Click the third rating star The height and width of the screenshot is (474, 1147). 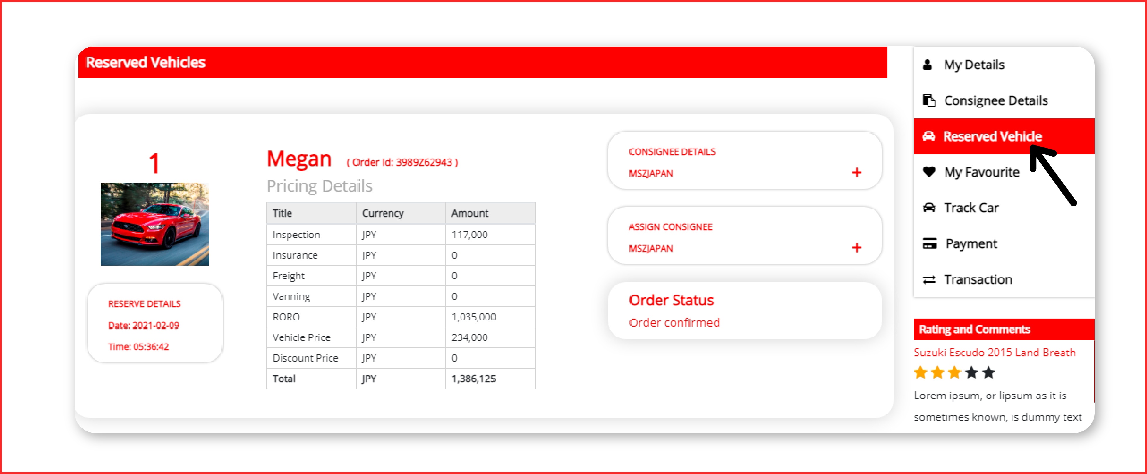954,372
